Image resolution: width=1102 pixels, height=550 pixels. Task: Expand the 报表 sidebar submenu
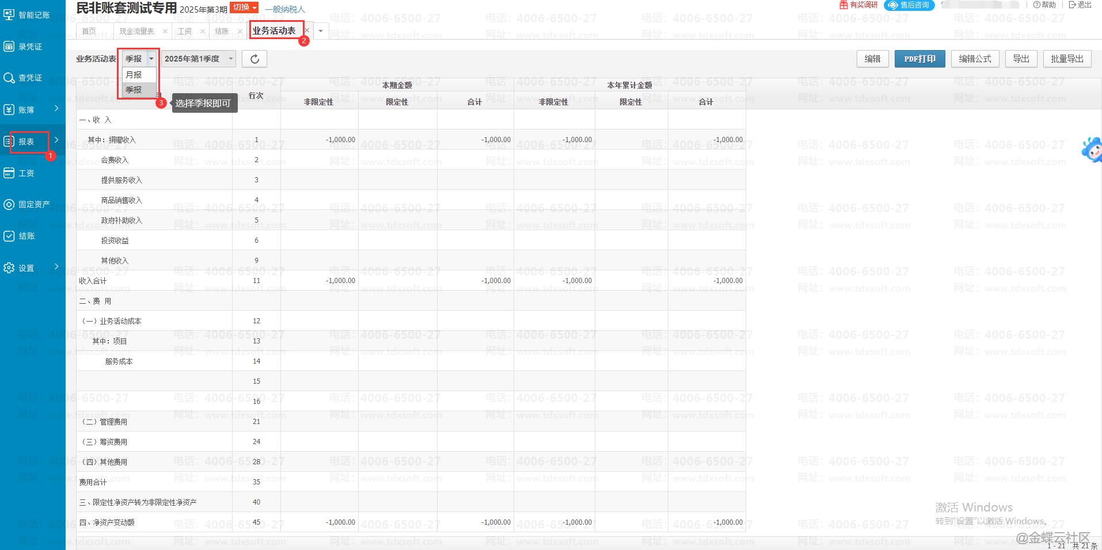tap(56, 140)
